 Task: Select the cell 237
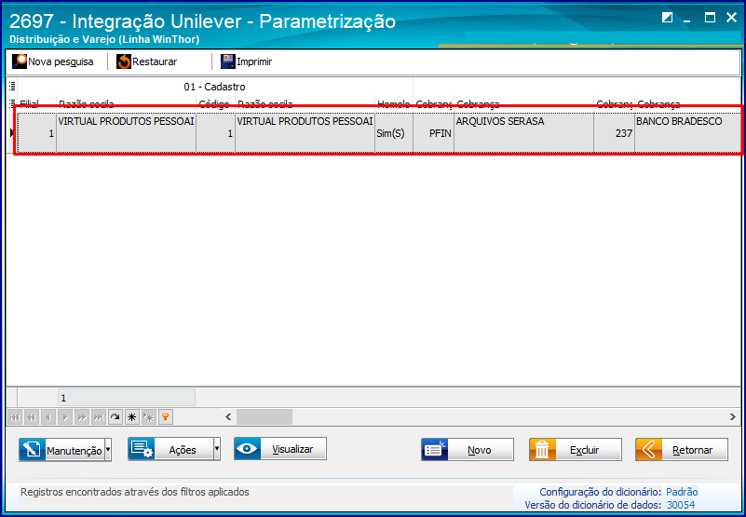tap(614, 133)
